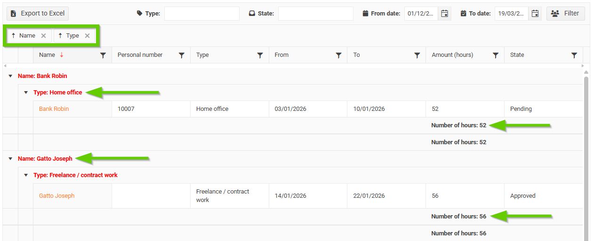The height and width of the screenshot is (241, 594).
Task: Open filter menu for Name column
Action: click(103, 55)
